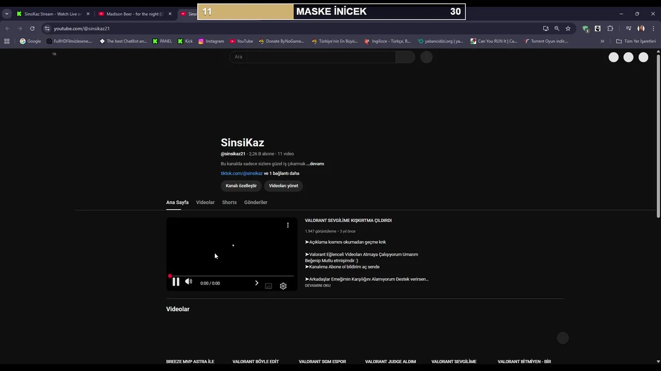
Task: Select the Ana Sayfa channel tab
Action: tap(177, 203)
